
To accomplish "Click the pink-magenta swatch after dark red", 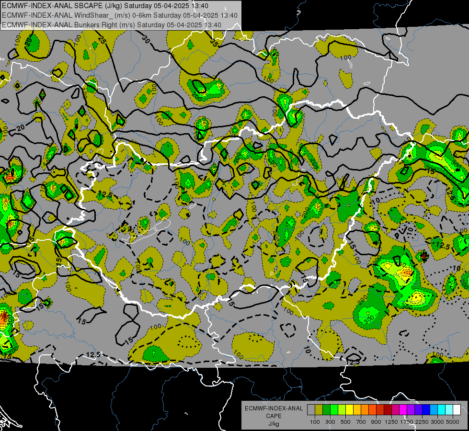I will click(395, 409).
